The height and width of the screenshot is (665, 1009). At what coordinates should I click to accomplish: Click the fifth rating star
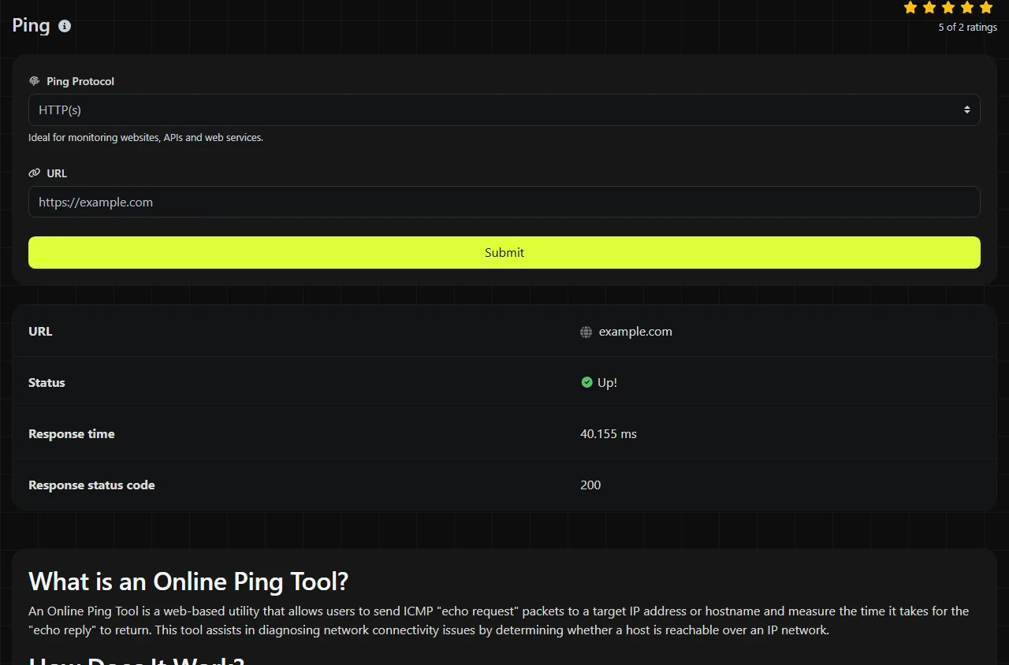[x=986, y=8]
